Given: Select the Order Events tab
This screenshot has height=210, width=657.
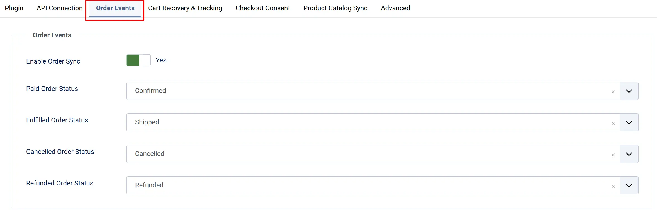Looking at the screenshot, I should click(115, 8).
